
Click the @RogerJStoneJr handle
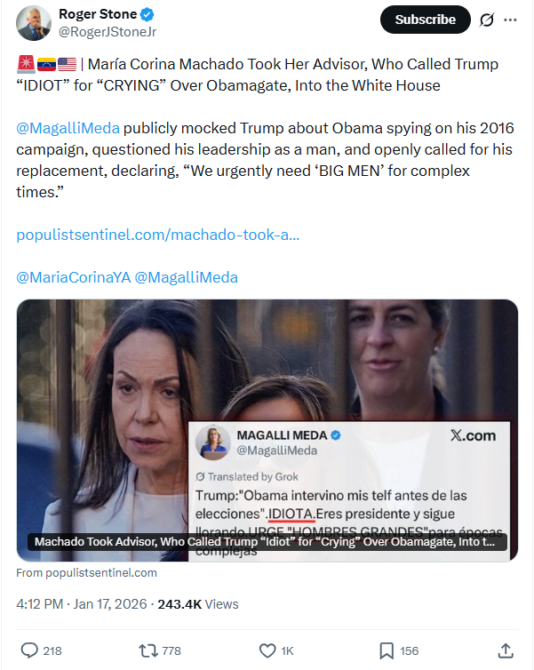point(108,32)
